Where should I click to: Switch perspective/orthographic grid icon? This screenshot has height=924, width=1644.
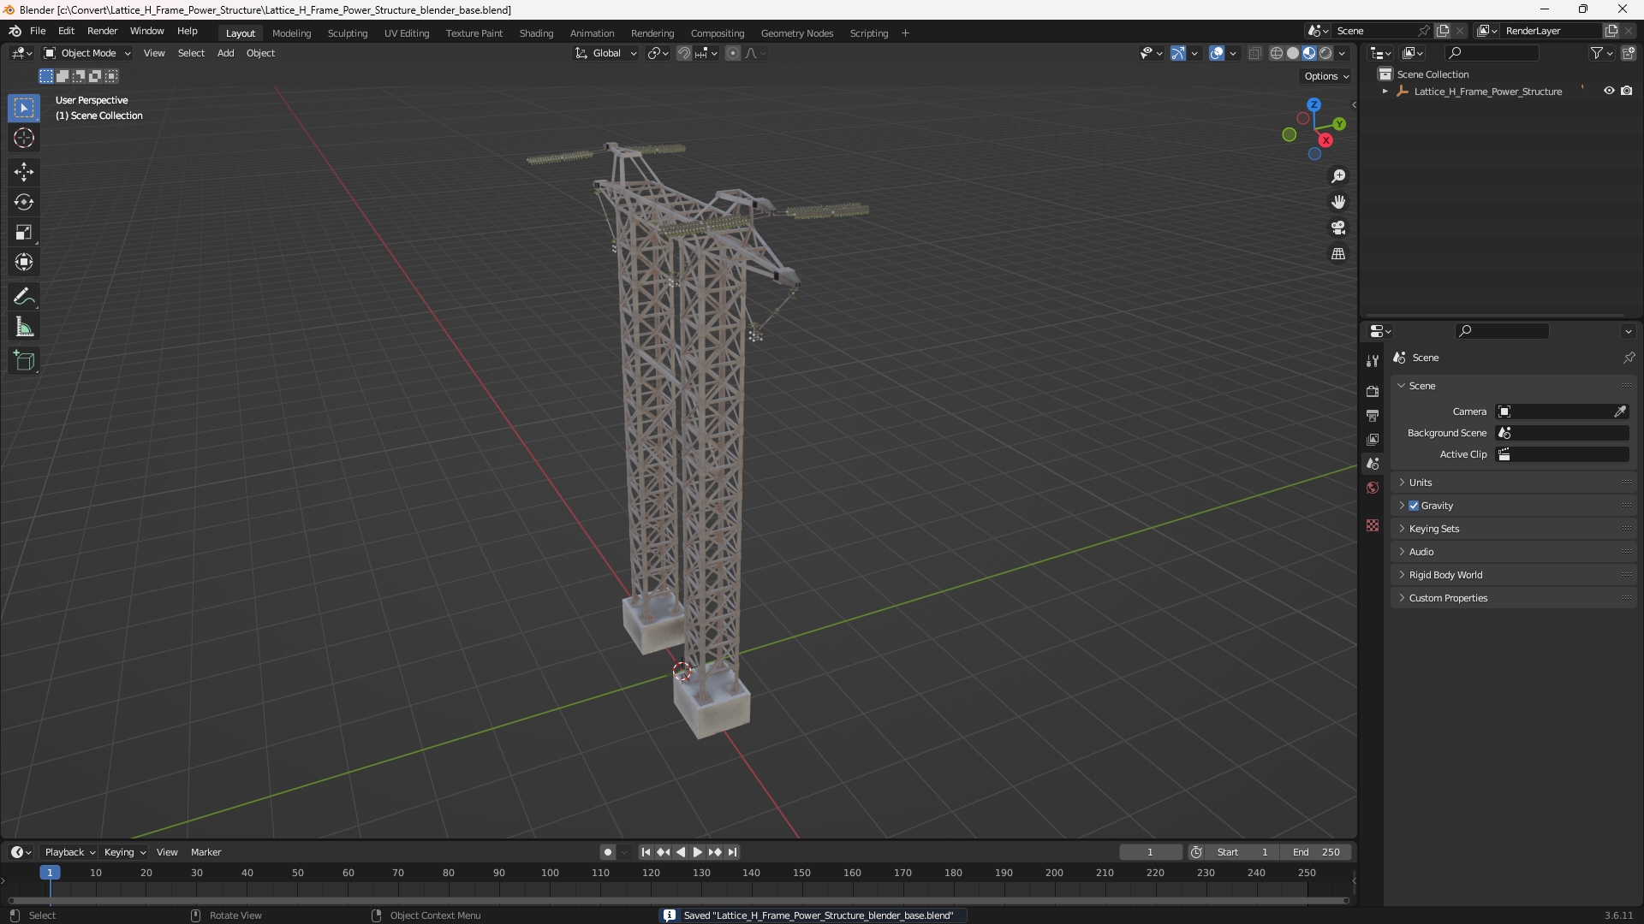click(1338, 254)
